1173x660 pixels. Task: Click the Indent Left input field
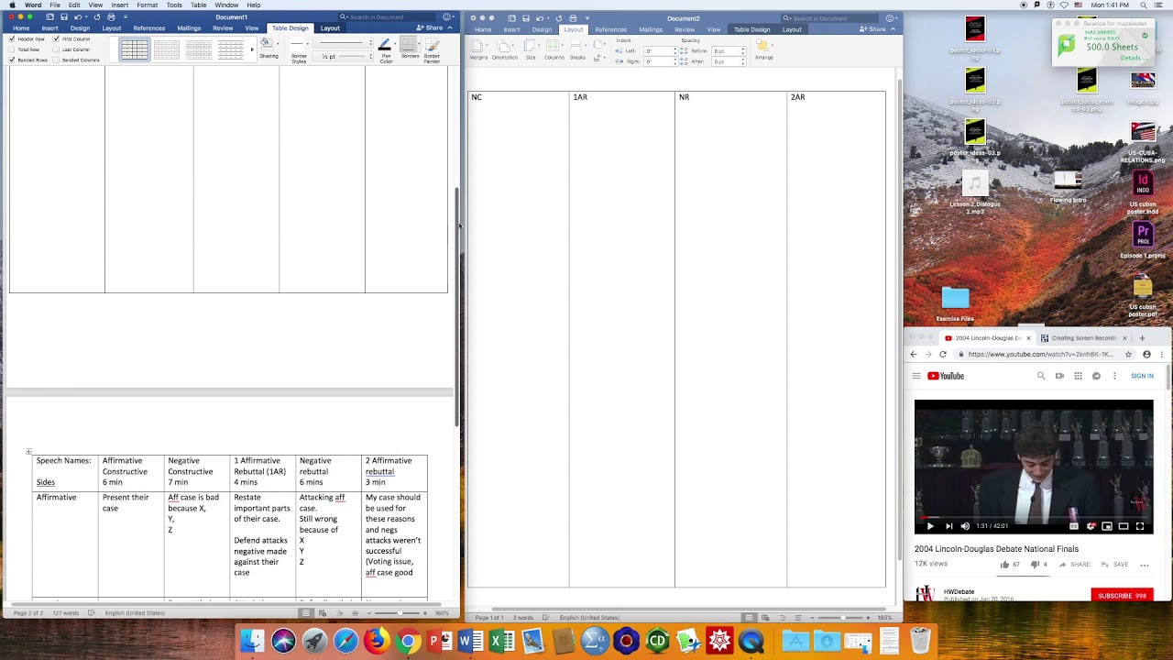tap(659, 51)
